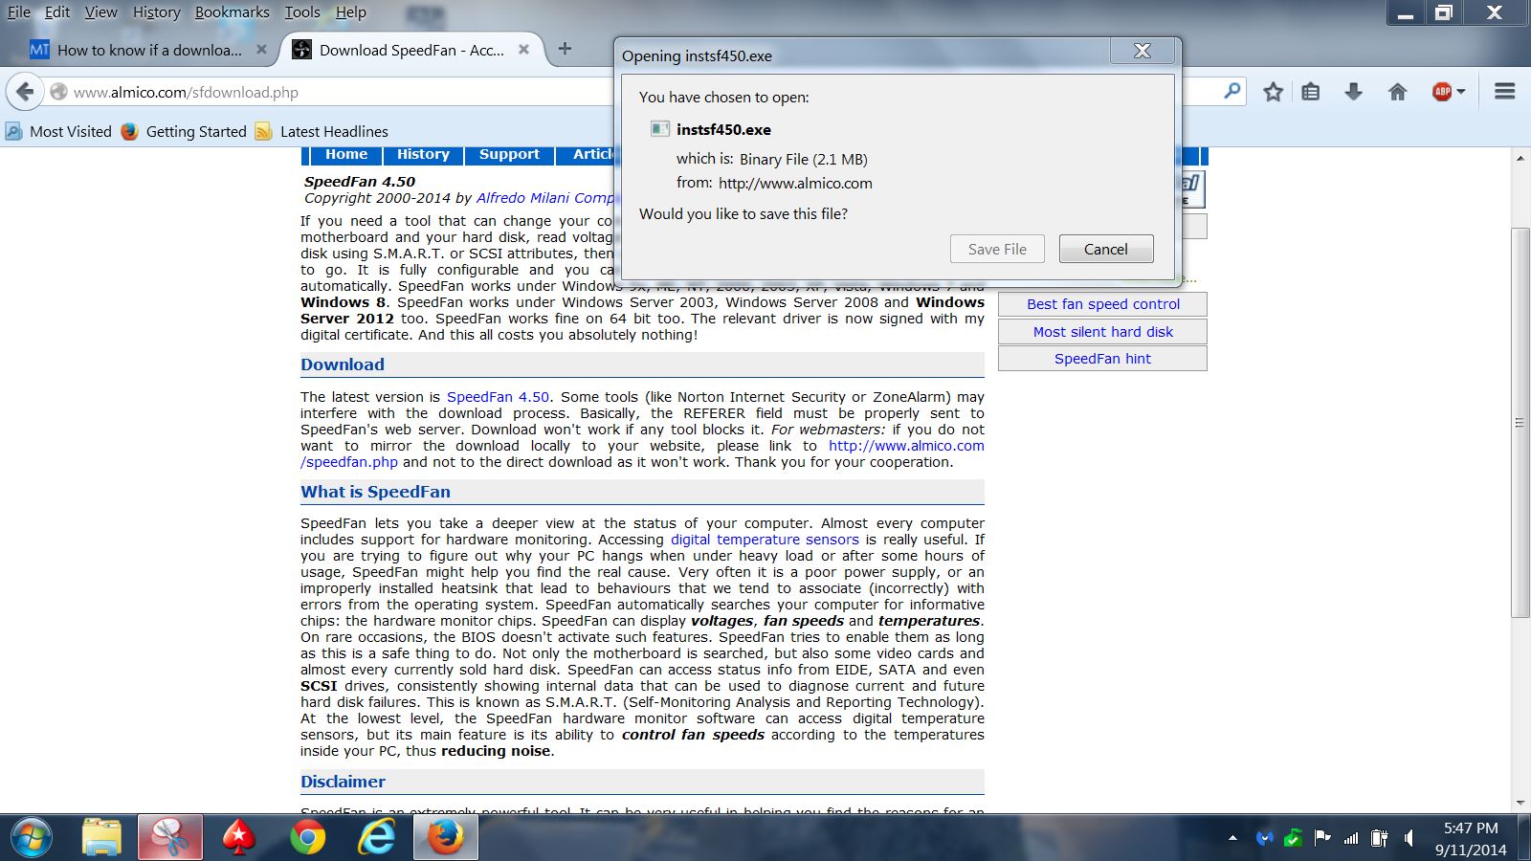The image size is (1531, 861).
Task: Click Save File in the download dialog
Action: pos(997,249)
